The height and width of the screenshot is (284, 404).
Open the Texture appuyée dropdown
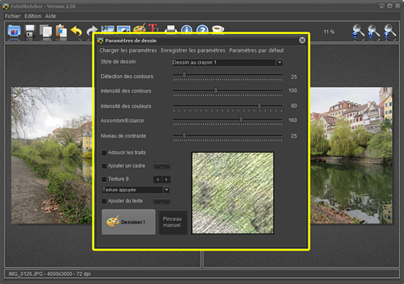click(166, 190)
